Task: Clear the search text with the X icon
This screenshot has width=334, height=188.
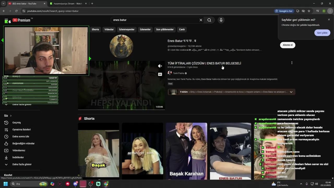Action: click(201, 20)
